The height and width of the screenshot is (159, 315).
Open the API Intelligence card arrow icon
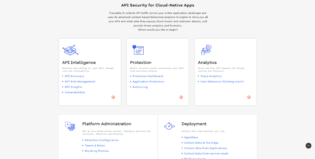(113, 97)
